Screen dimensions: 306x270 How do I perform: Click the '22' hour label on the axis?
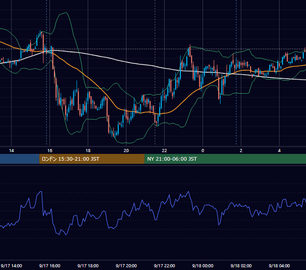coord(165,151)
